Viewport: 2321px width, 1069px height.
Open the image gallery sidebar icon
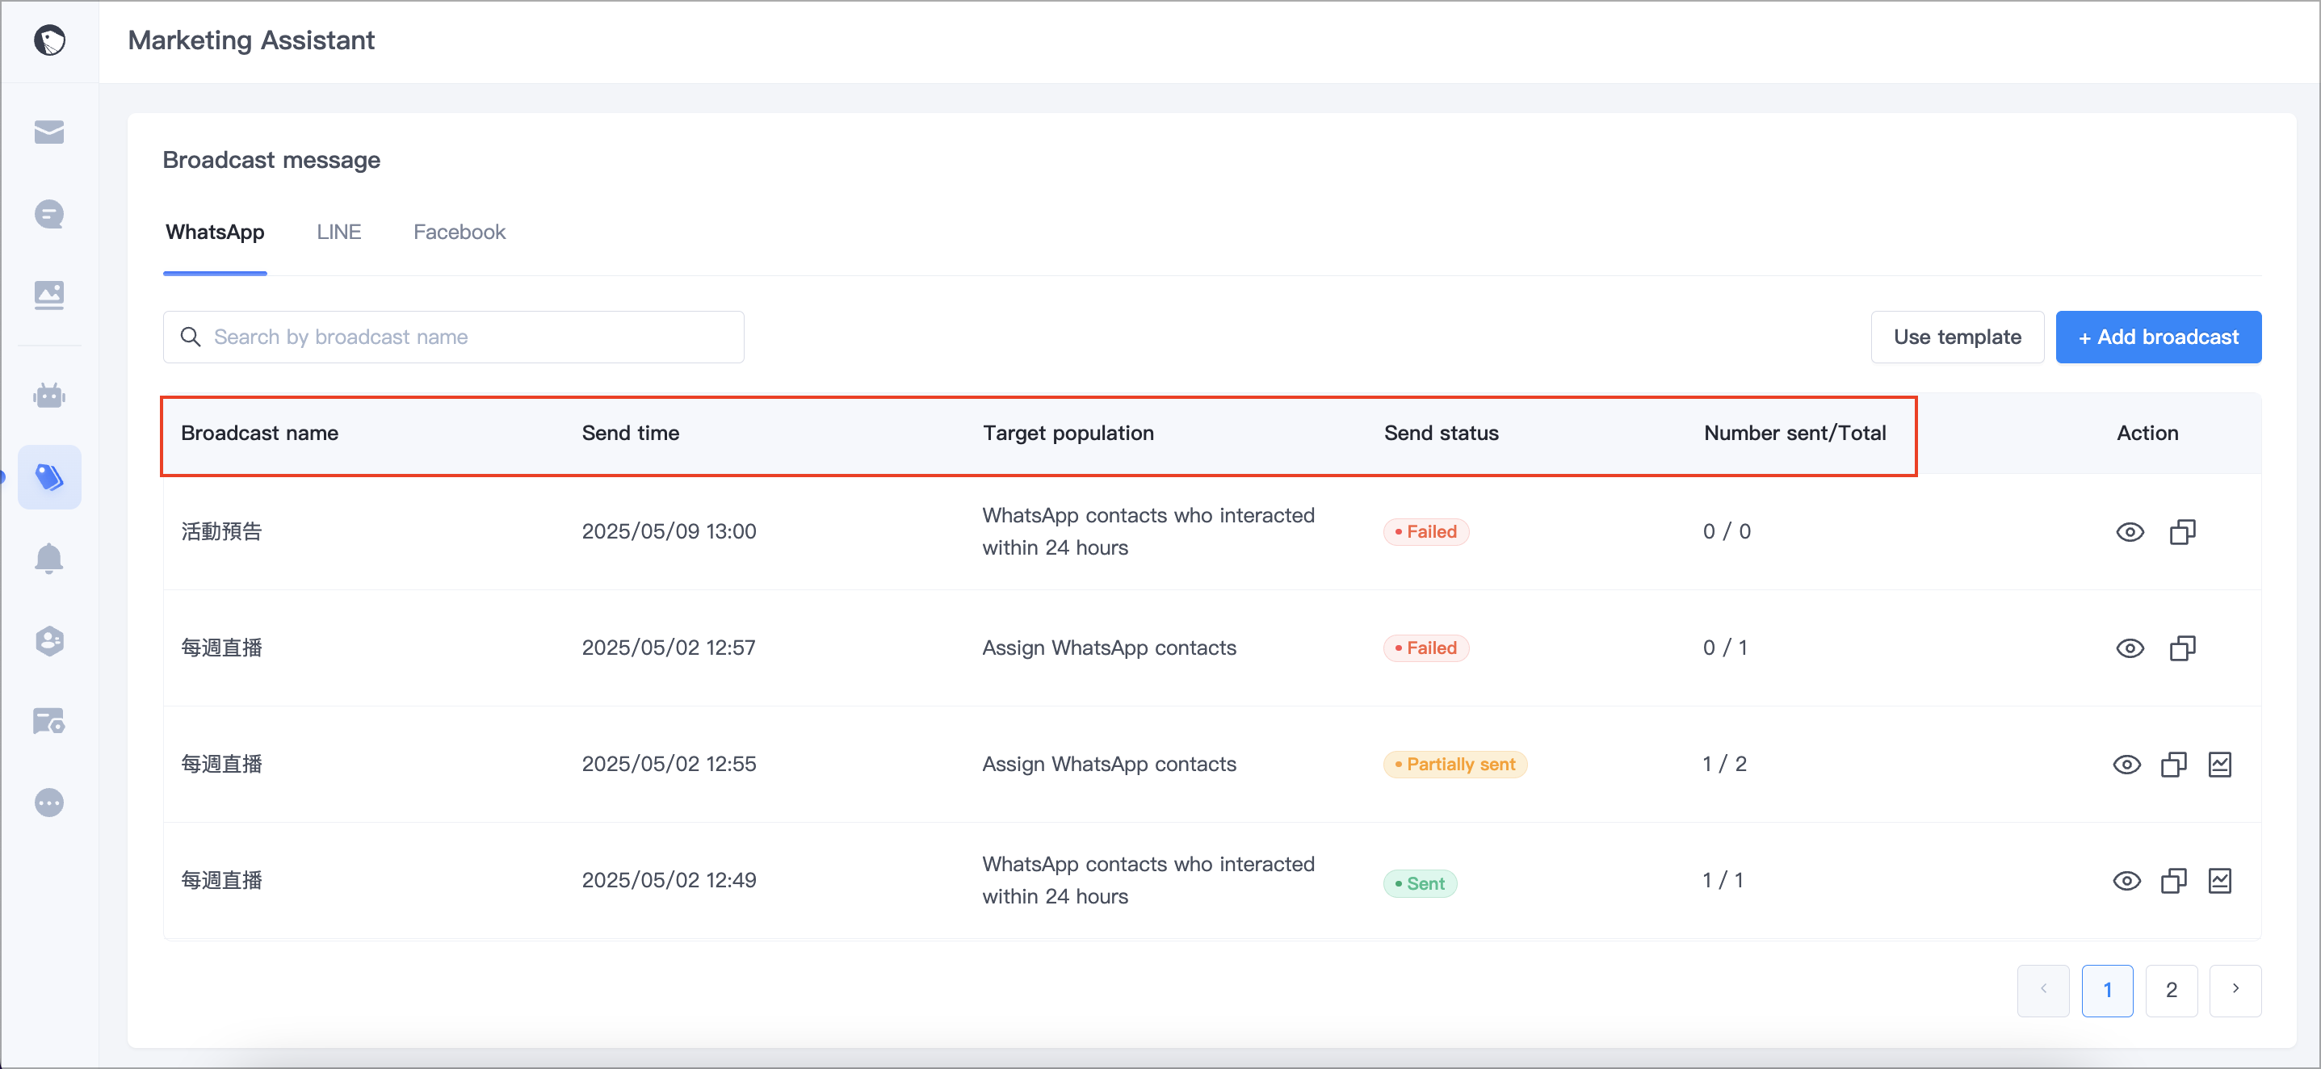[49, 295]
